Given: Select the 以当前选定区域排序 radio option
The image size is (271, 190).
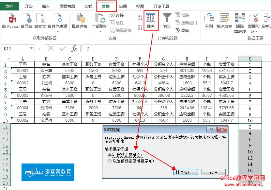Looking at the screenshot, I should 110,161.
